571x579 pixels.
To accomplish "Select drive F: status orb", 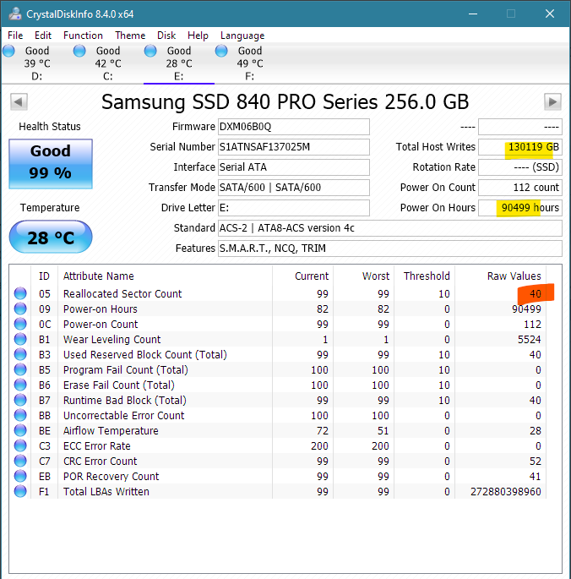I will [x=221, y=51].
